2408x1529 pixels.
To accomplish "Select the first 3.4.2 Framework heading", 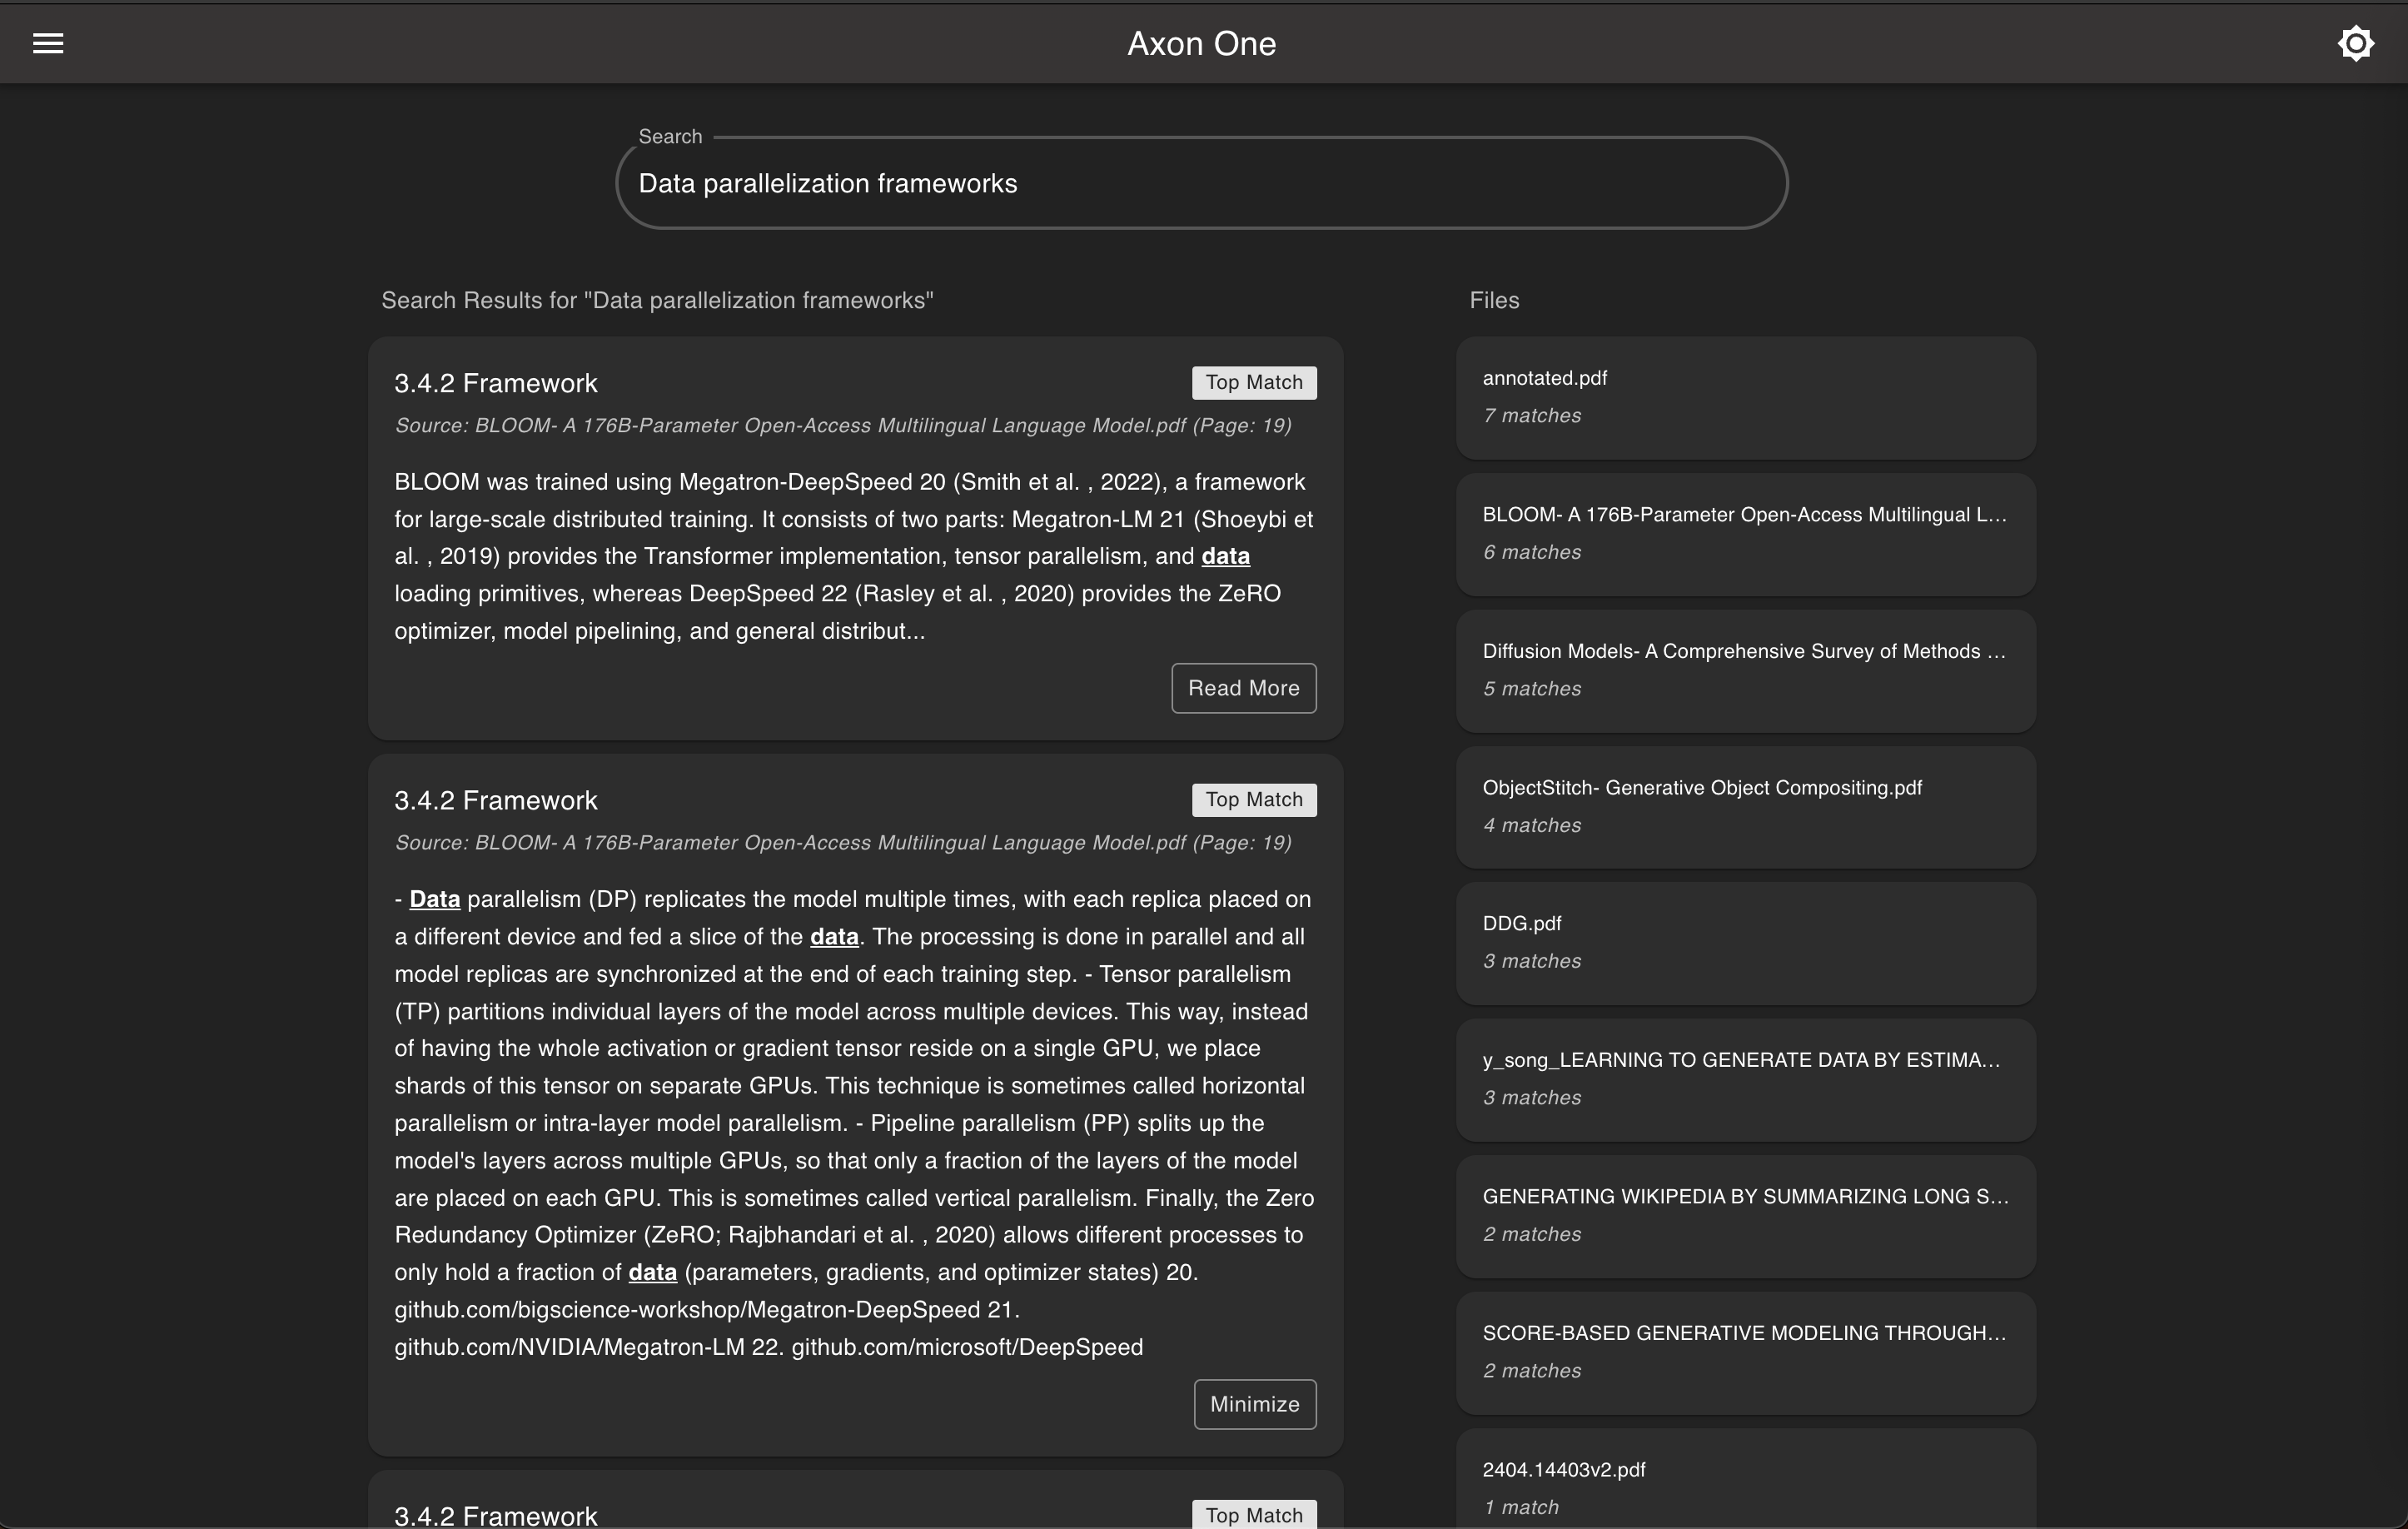I will click(496, 382).
